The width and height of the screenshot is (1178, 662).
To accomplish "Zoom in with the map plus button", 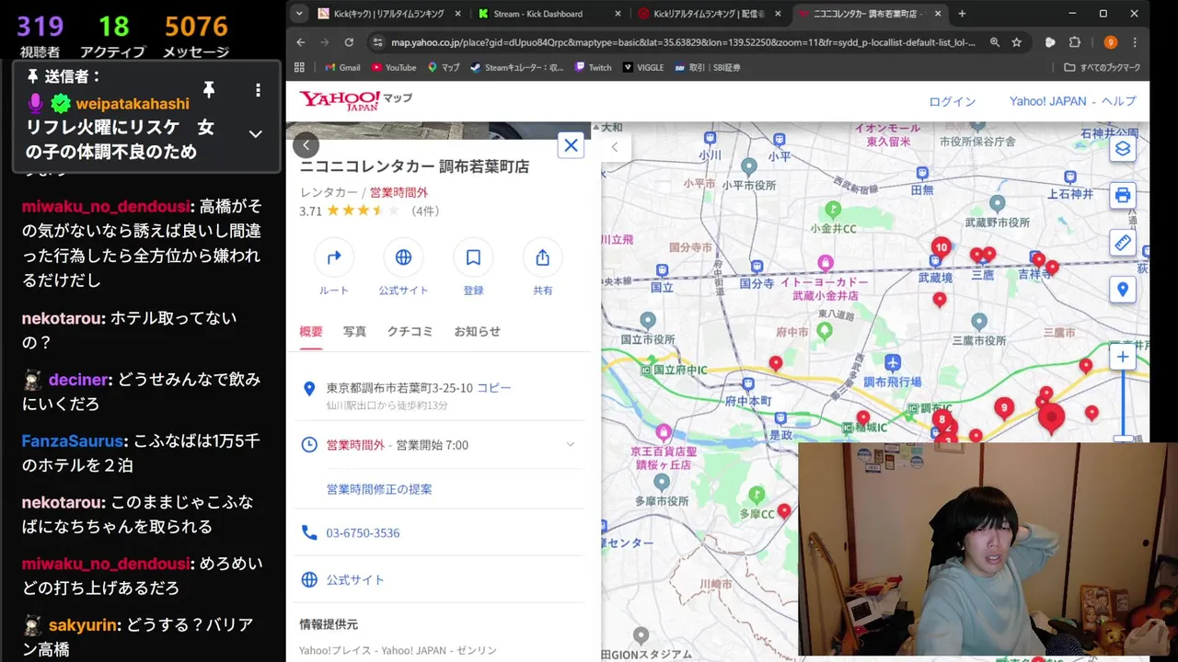I will pyautogui.click(x=1123, y=357).
